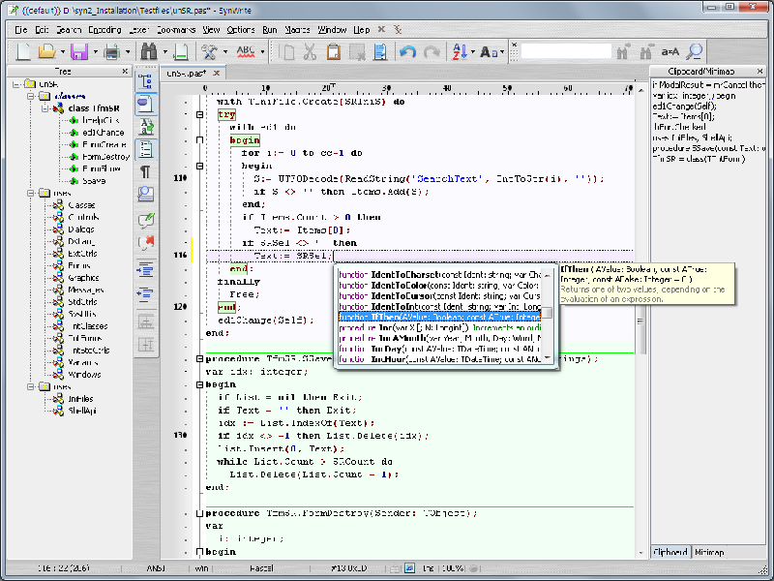Click the ANSI encoding in the status bar

click(x=156, y=568)
